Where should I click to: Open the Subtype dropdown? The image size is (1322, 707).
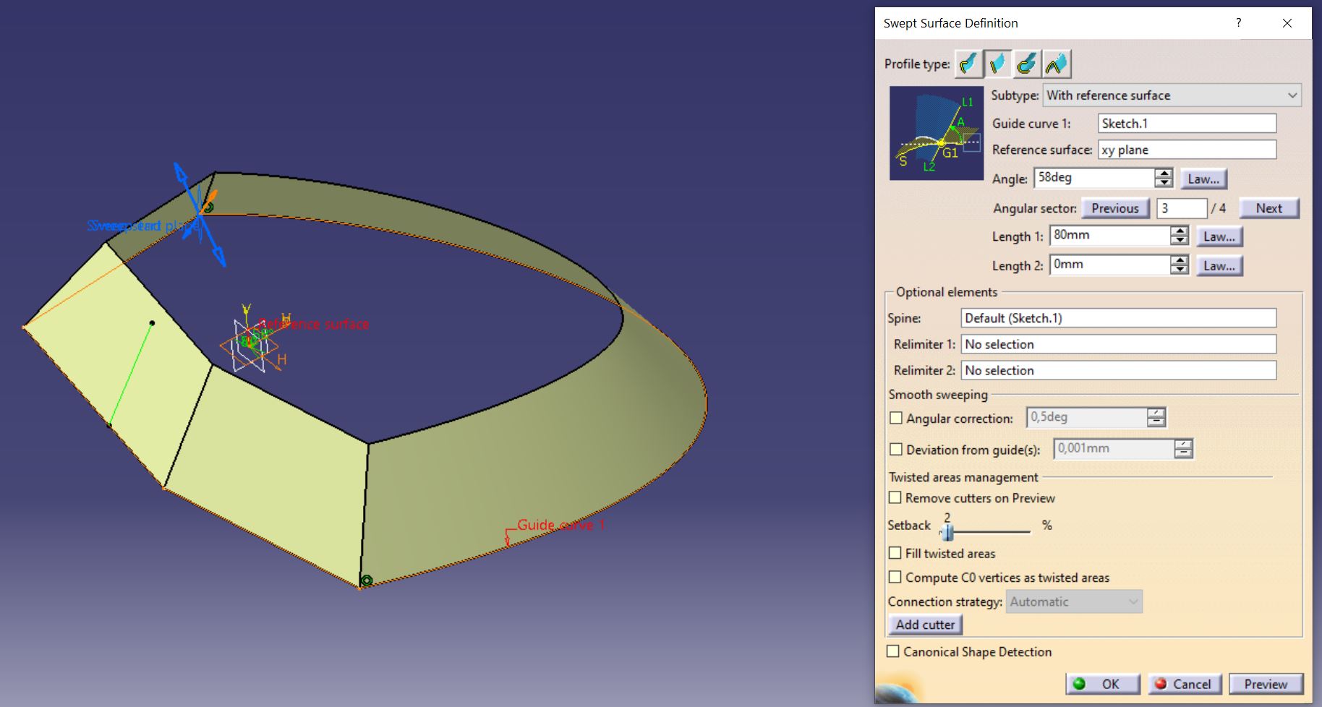[x=1172, y=95]
